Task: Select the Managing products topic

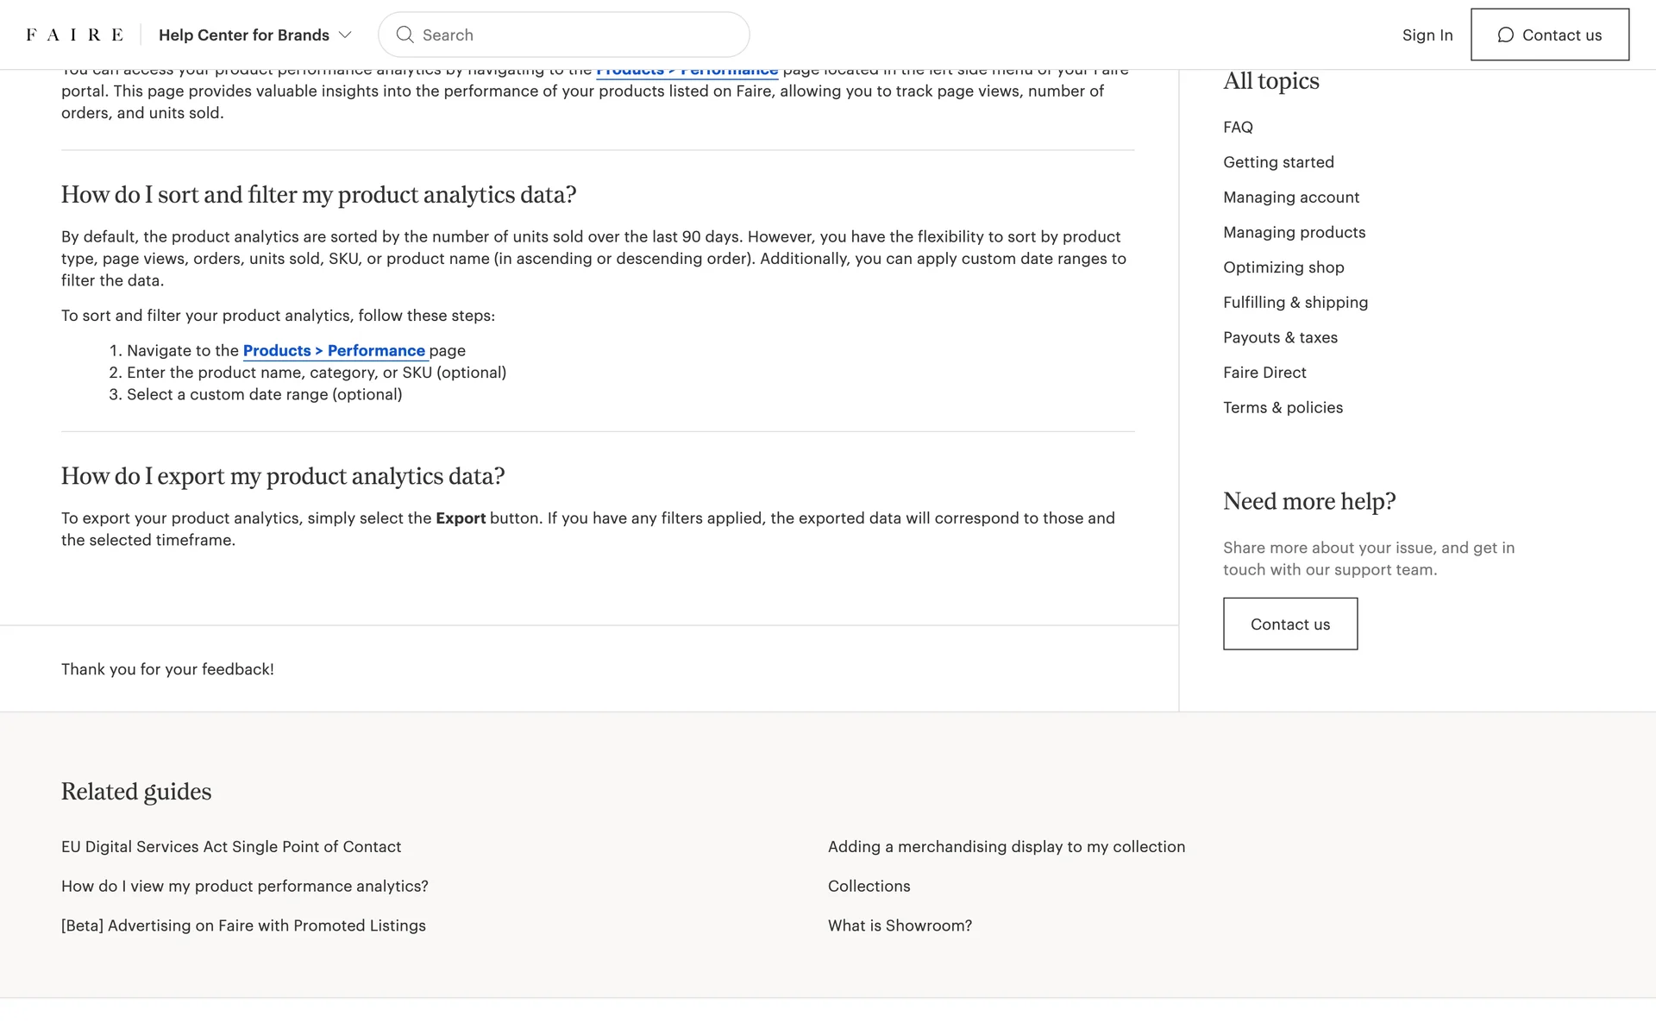Action: (x=1294, y=232)
